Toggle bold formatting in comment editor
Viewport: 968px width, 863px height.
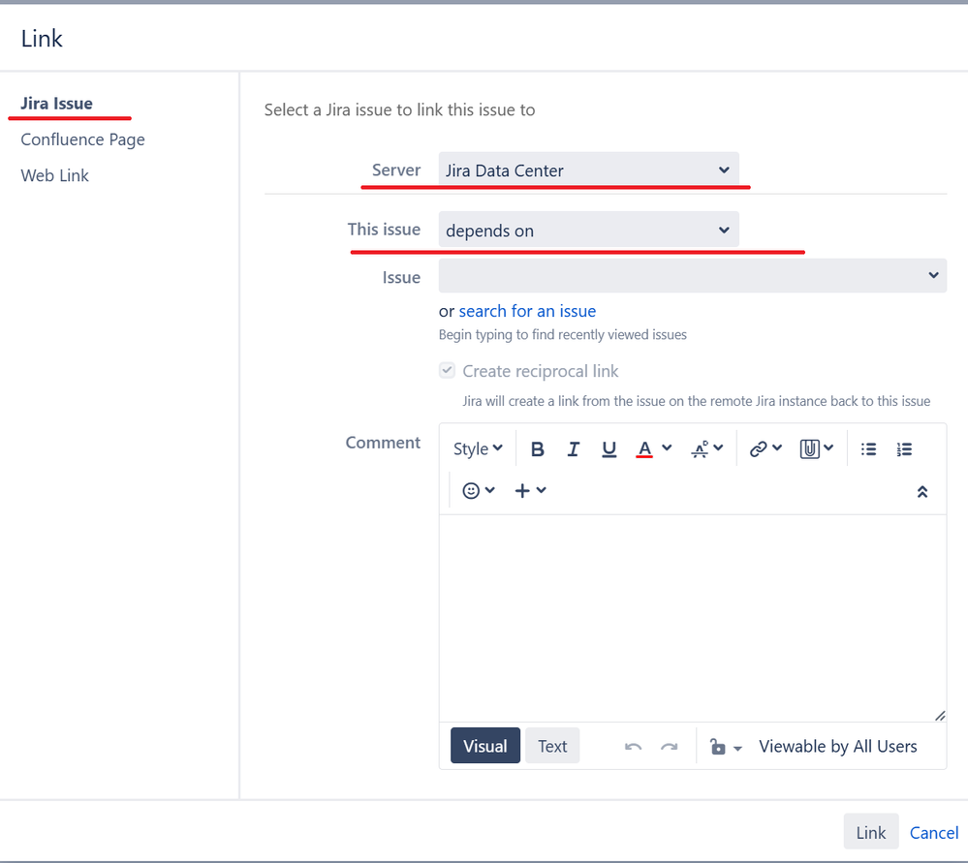tap(537, 449)
